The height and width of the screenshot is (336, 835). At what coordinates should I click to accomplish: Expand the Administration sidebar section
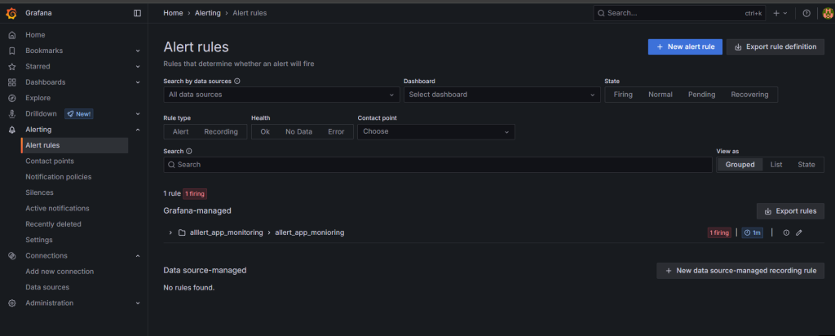[137, 303]
